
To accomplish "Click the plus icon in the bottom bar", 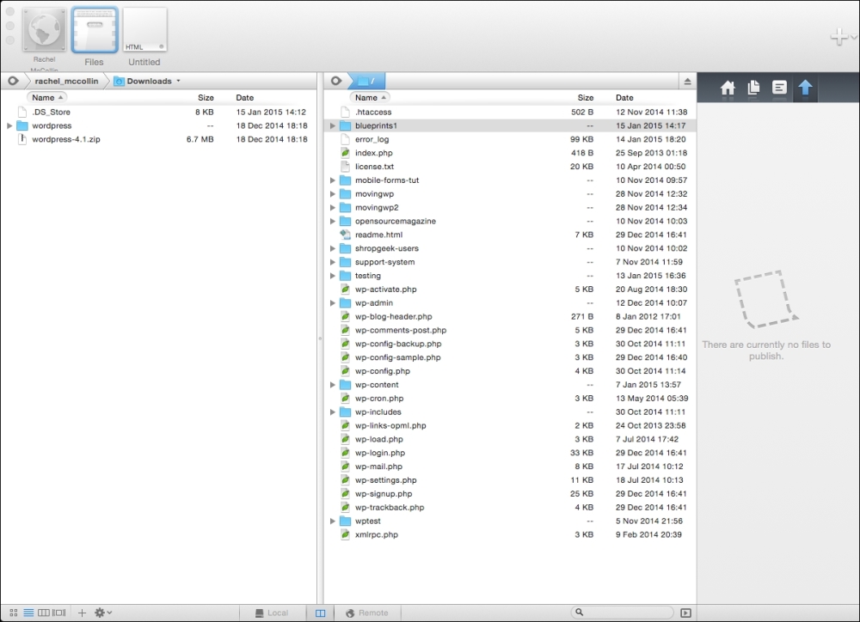I will point(83,613).
